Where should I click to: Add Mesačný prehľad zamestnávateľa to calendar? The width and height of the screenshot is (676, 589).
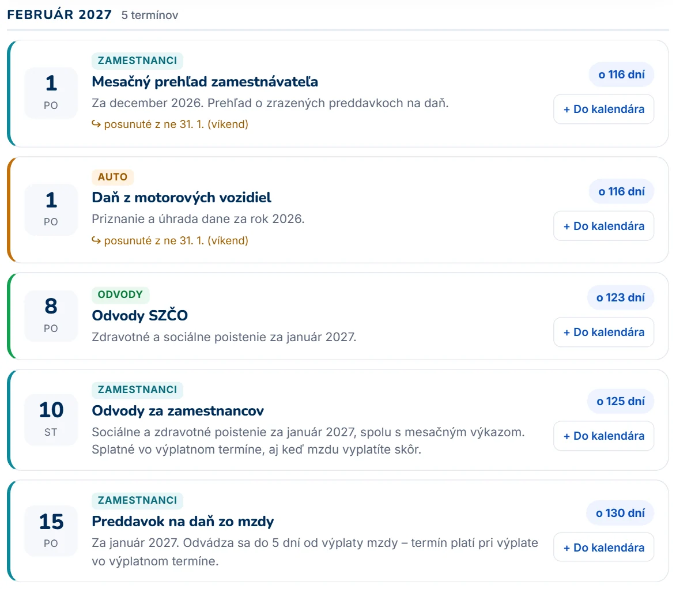603,109
